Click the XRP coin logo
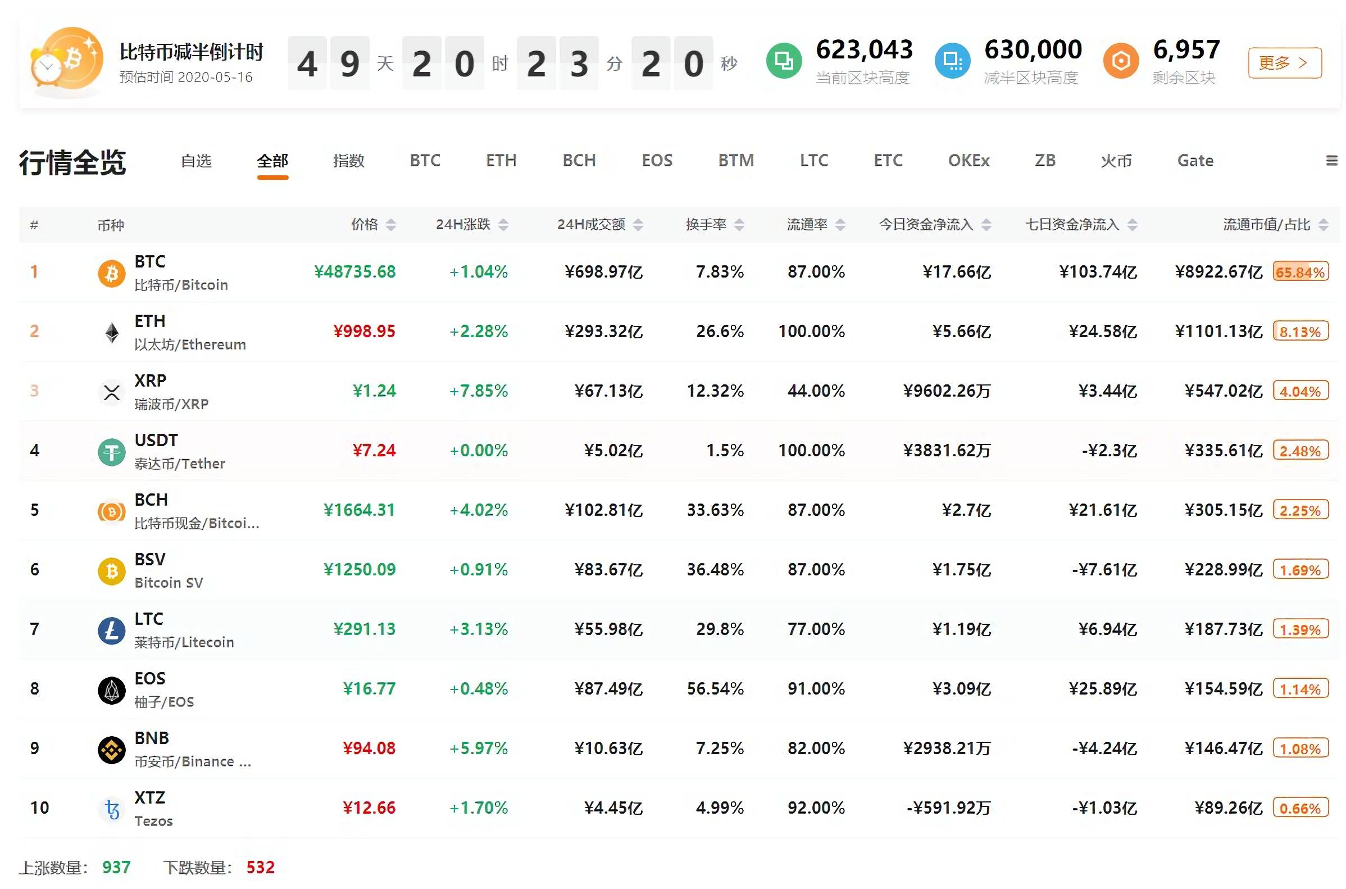Viewport: 1346px width, 889px height. click(112, 392)
